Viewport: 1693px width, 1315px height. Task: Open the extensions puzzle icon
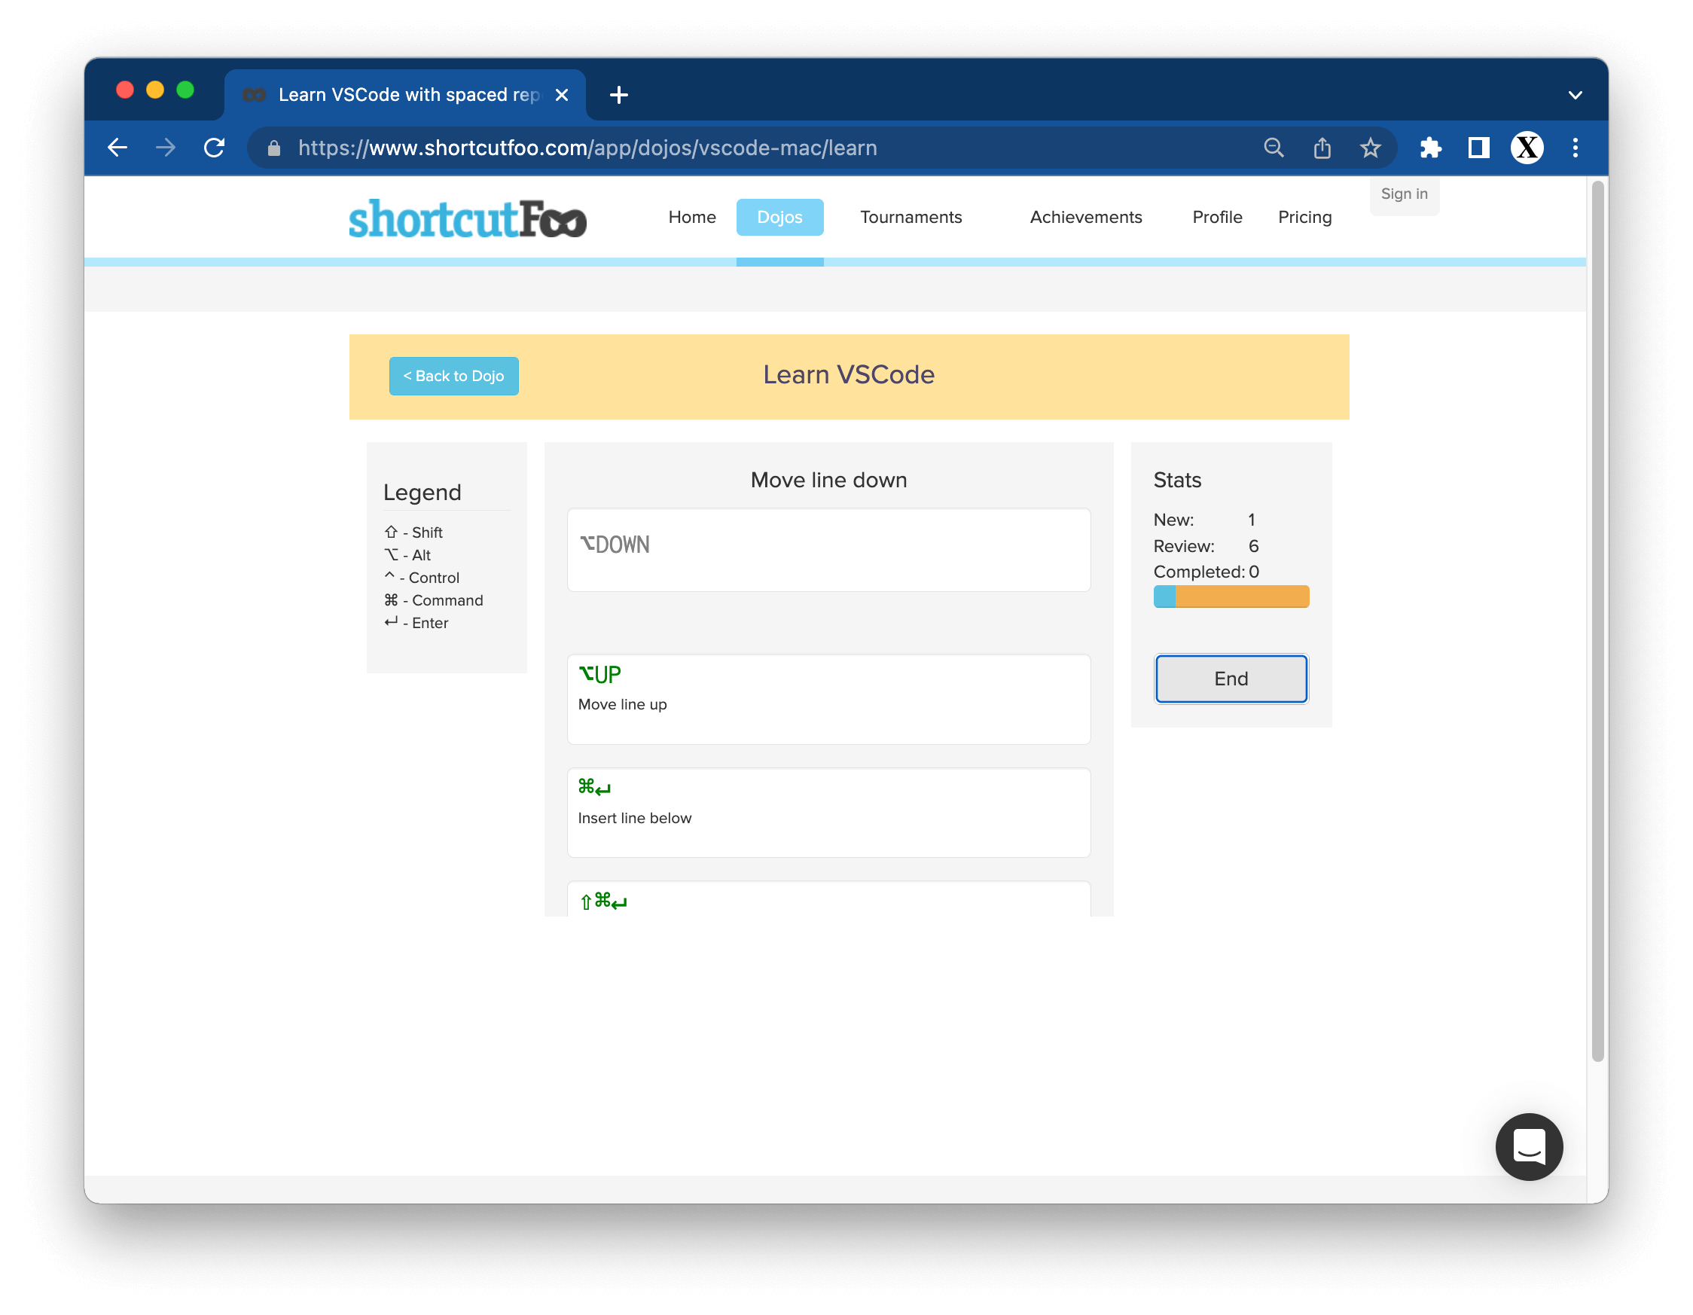pyautogui.click(x=1430, y=148)
